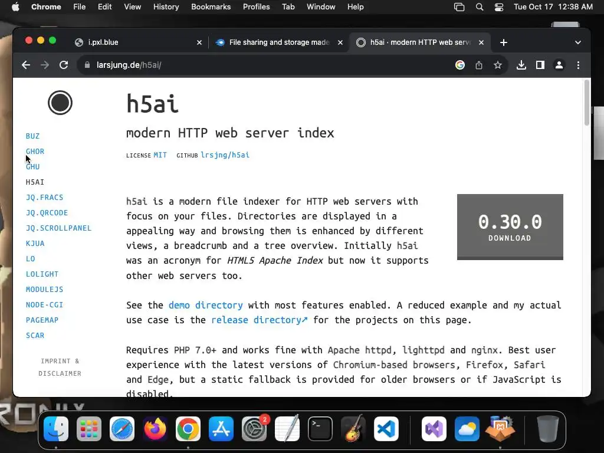Open the Chrome application menu
Image resolution: width=604 pixels, height=453 pixels.
[46, 6]
